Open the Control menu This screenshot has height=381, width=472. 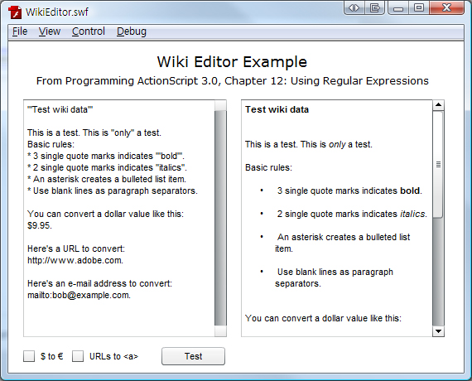tap(89, 31)
